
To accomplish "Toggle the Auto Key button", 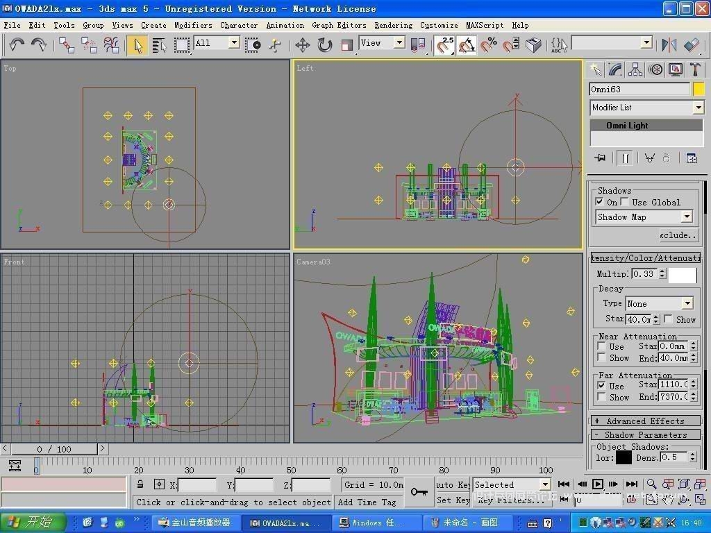I will (453, 484).
